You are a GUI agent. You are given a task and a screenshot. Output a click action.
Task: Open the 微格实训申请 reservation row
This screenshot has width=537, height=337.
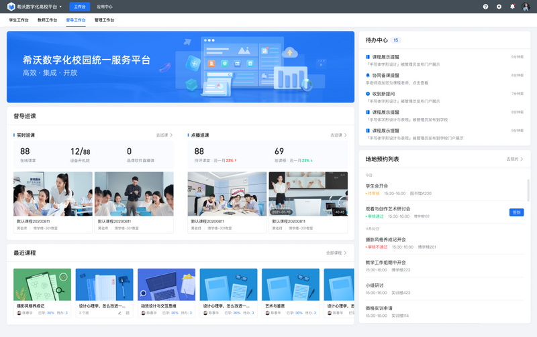tap(444, 312)
